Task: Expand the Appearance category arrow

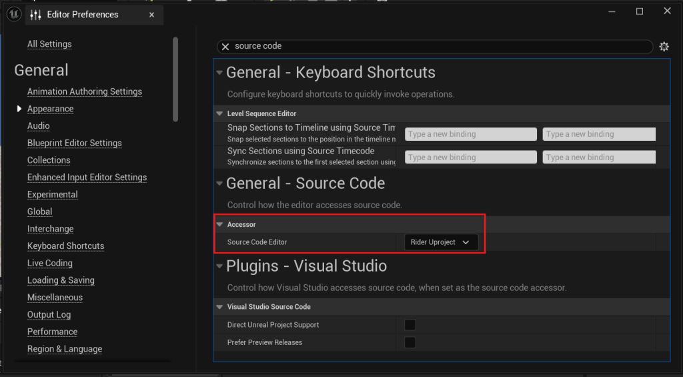Action: pyautogui.click(x=19, y=109)
